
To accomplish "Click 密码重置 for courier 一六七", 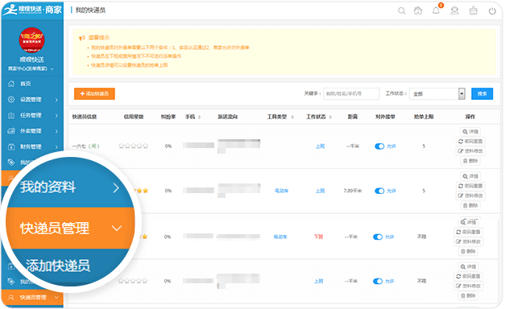I will (x=470, y=142).
